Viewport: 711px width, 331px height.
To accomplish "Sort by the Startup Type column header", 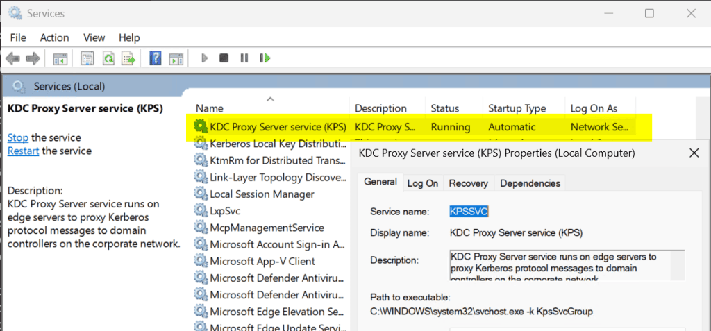I will pyautogui.click(x=516, y=108).
